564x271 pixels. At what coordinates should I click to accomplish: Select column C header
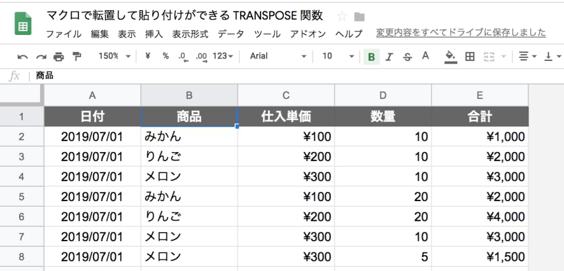286,95
